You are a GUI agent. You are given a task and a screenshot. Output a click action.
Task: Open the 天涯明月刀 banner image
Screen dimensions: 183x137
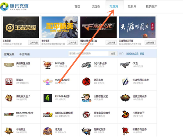[x=137, y=27]
